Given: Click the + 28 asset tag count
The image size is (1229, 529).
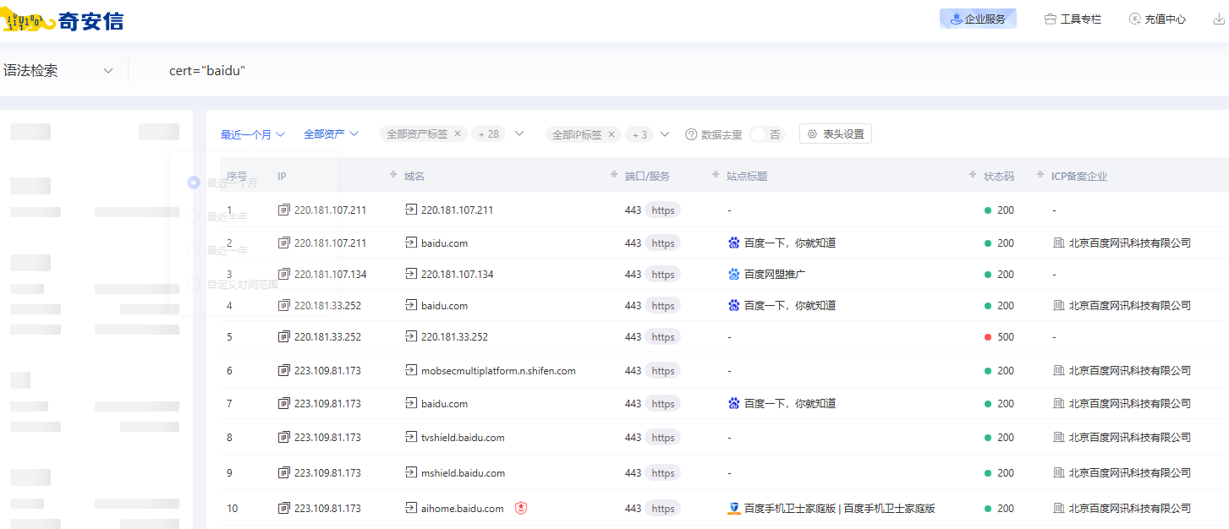Looking at the screenshot, I should coord(489,134).
